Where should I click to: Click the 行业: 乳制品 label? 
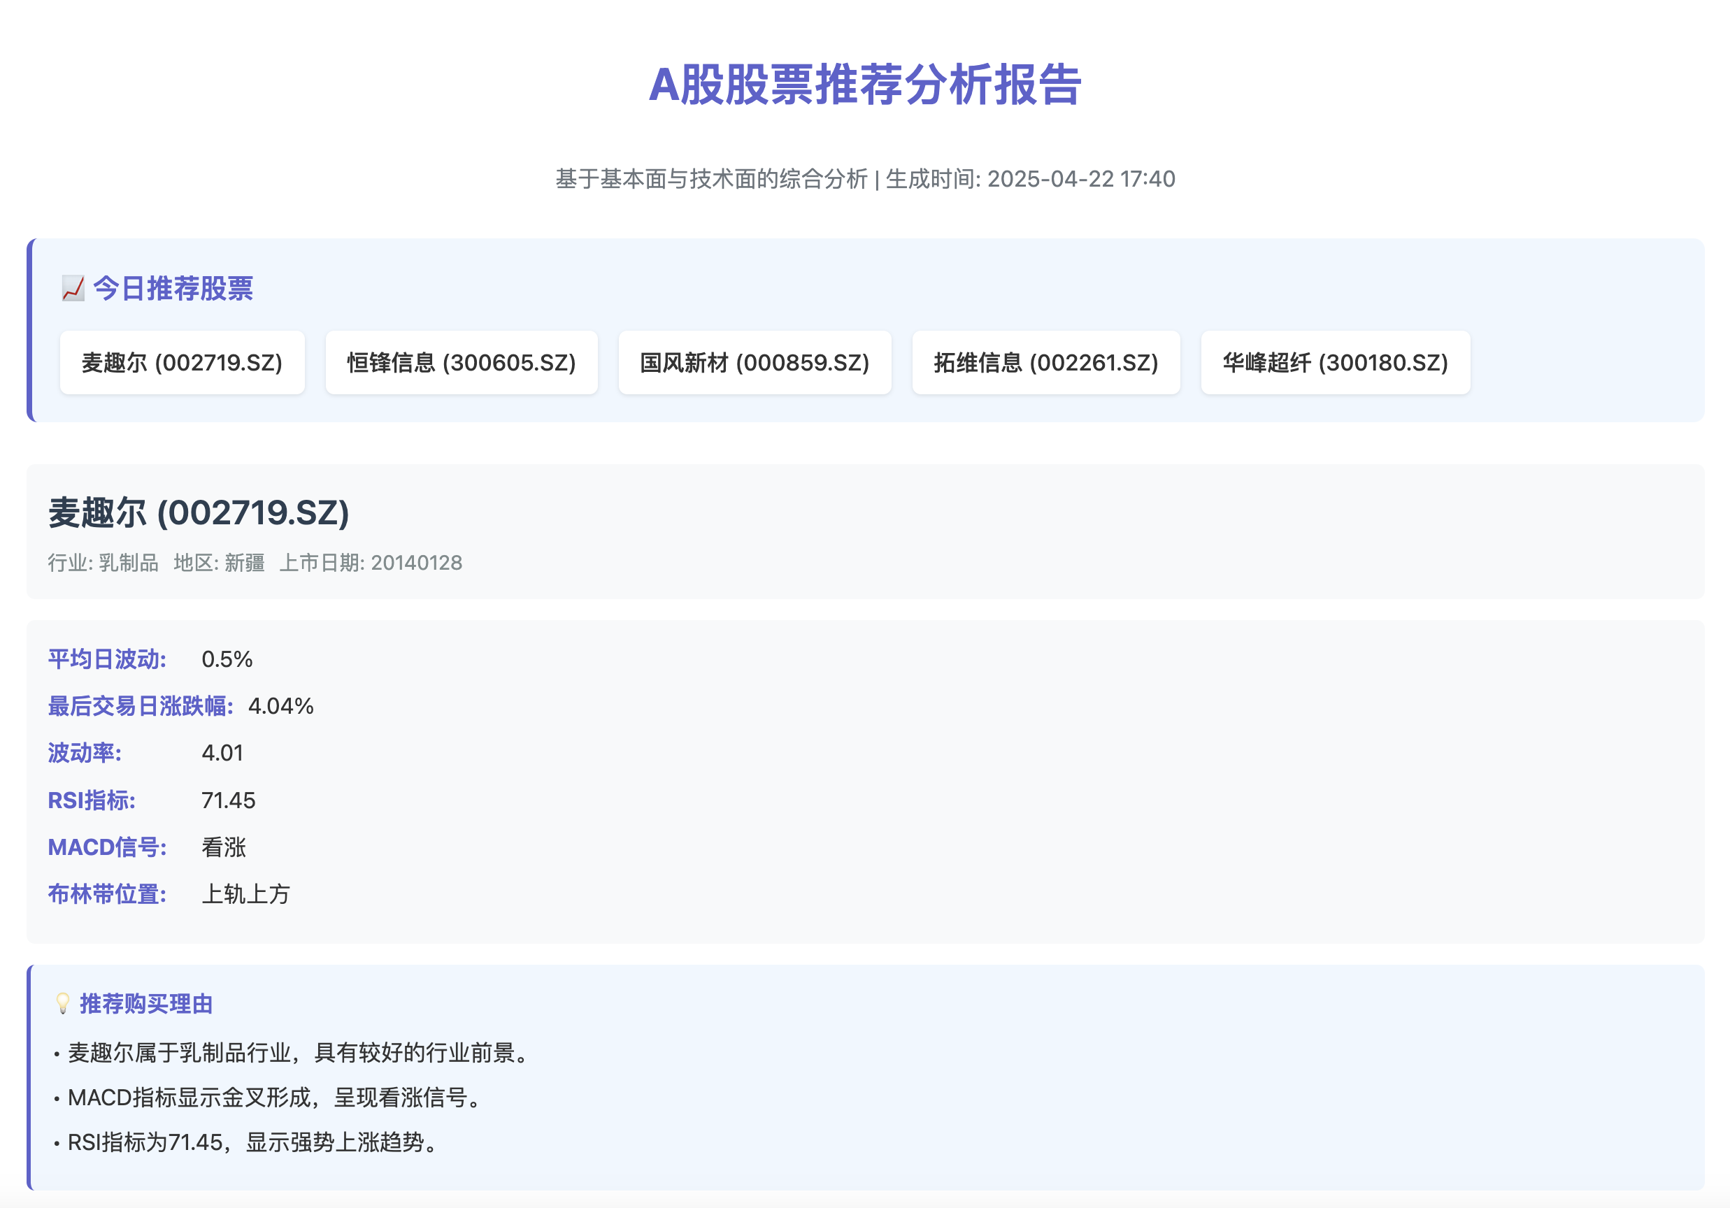coord(103,563)
